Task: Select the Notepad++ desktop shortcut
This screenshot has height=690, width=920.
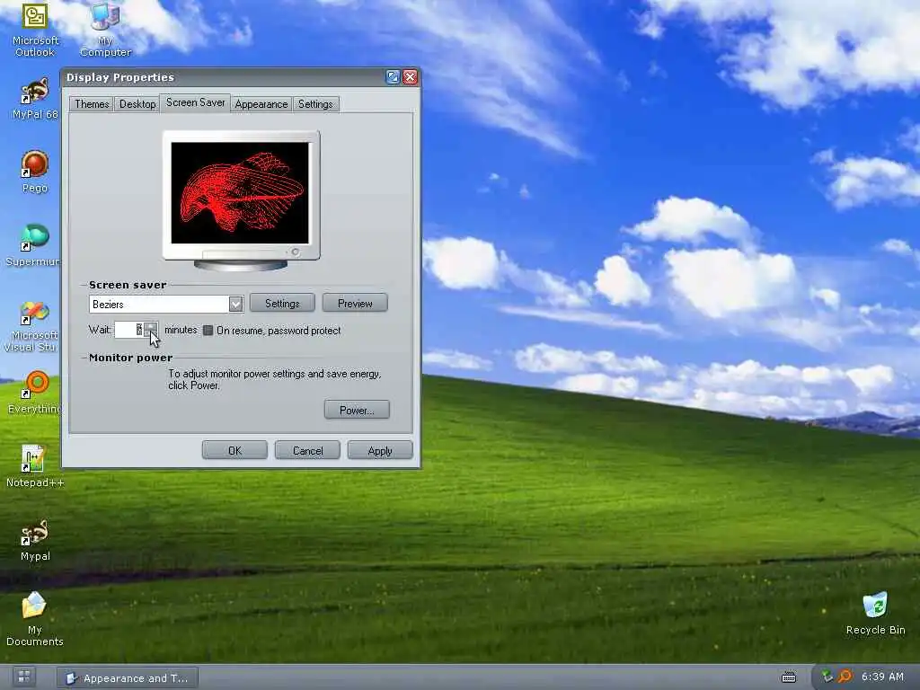Action: (x=35, y=466)
